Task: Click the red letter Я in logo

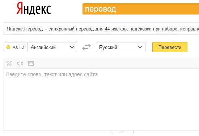Action: click(x=20, y=8)
